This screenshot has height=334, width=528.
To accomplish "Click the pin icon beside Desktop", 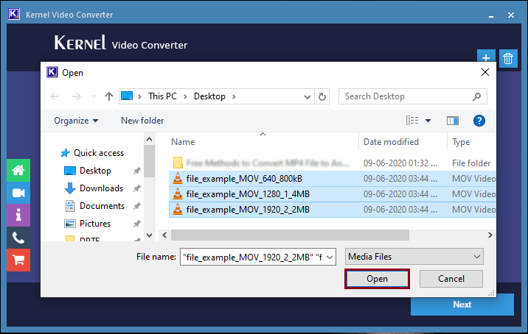I will coord(136,171).
